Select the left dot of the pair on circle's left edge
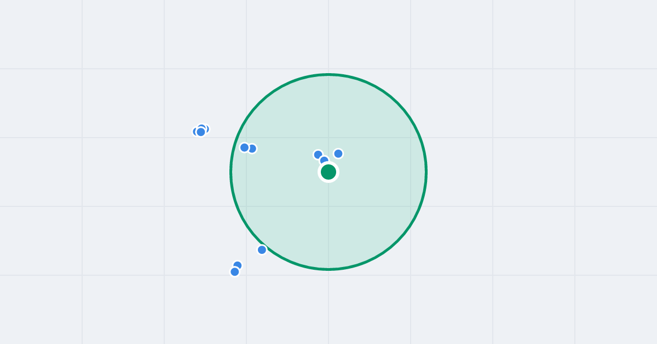Image resolution: width=657 pixels, height=344 pixels. (x=245, y=147)
